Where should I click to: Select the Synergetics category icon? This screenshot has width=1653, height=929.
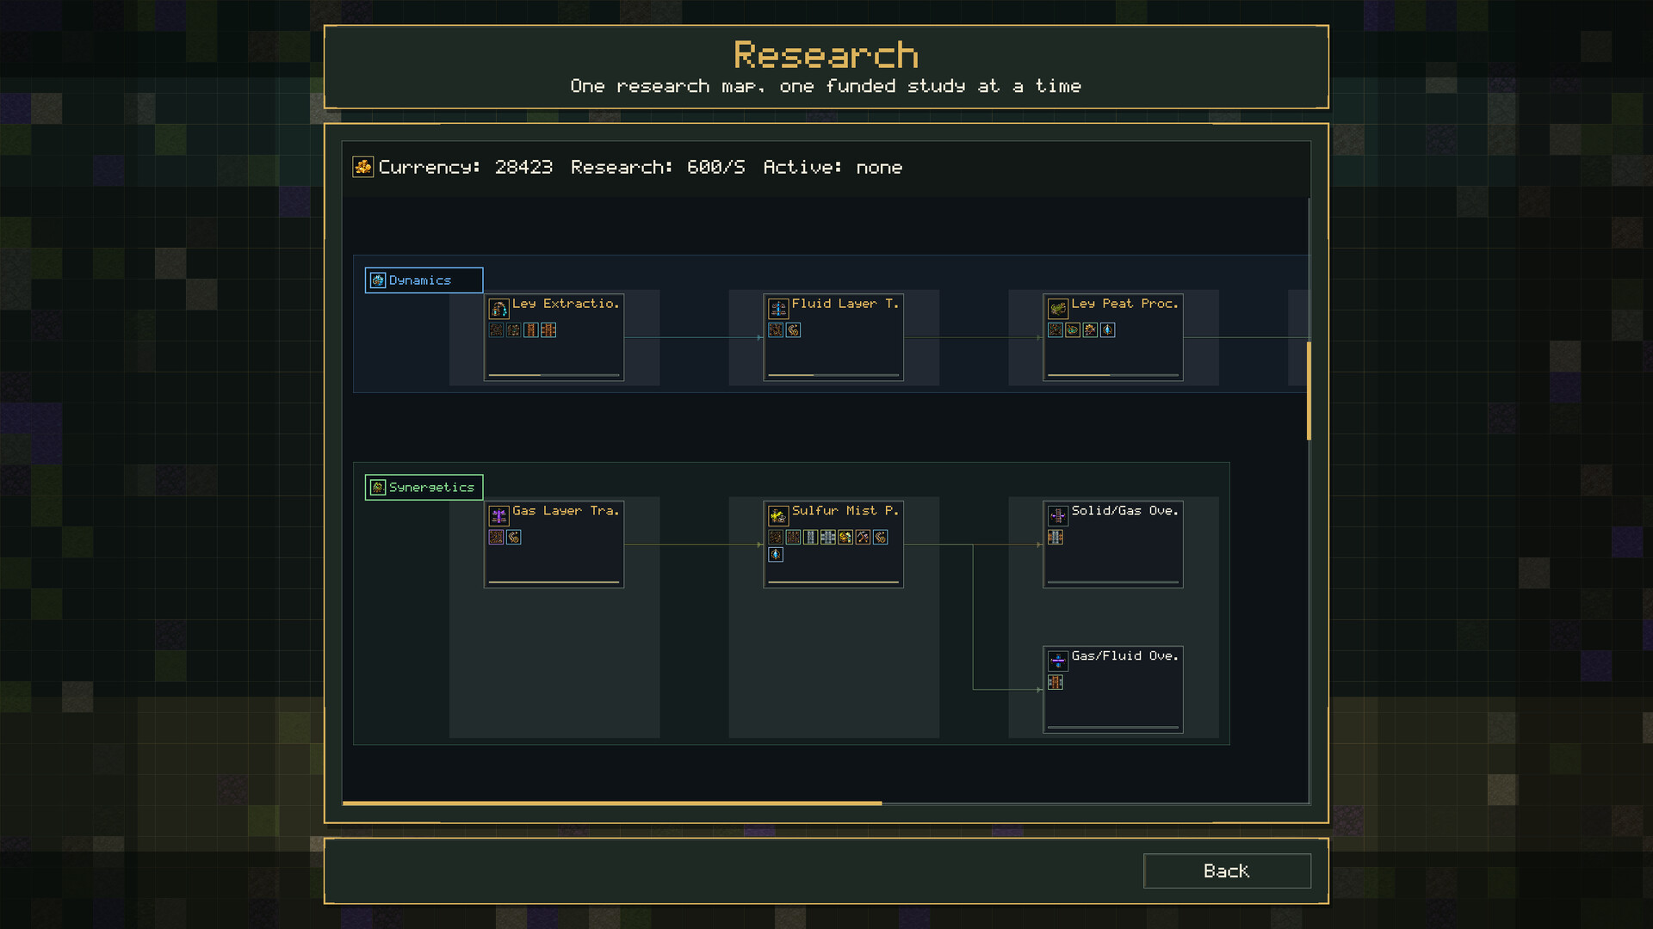(377, 488)
